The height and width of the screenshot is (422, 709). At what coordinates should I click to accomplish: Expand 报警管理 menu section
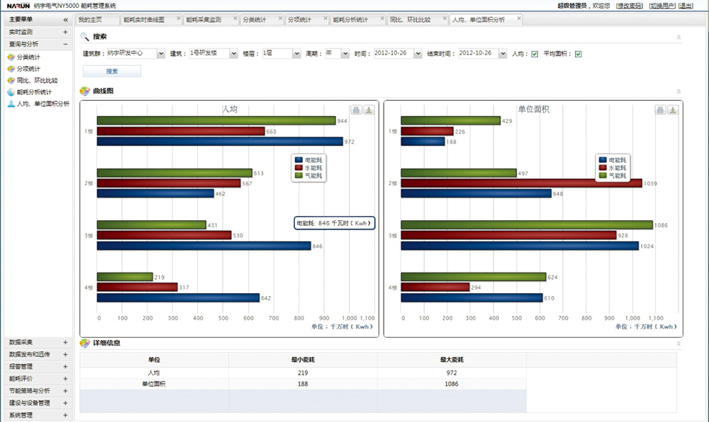(x=65, y=367)
